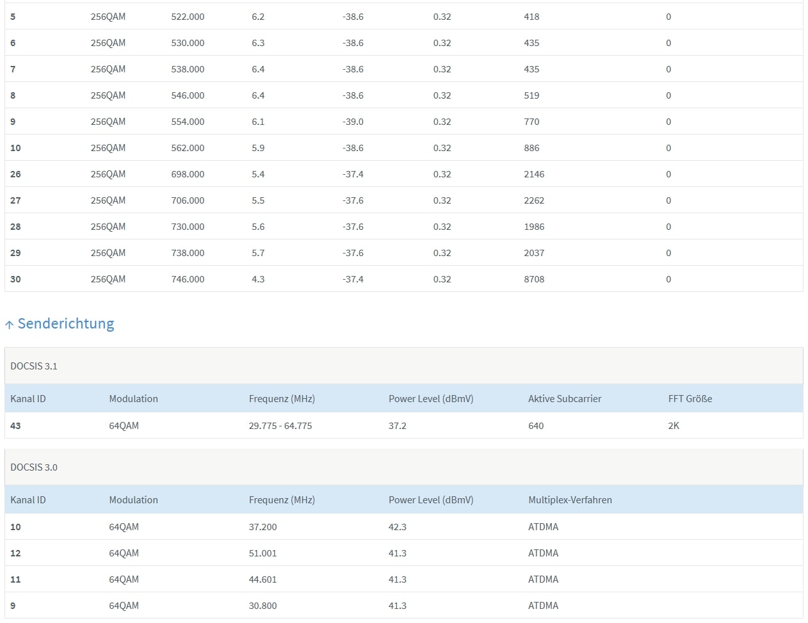Select power level 6.1 in channel 9 row
Viewport: 808px width, 623px height.
coord(258,122)
